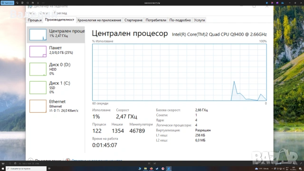The height and width of the screenshot is (171, 304).
Task: Select Диск 0 (D:) HDD entry
Action: pyautogui.click(x=56, y=69)
